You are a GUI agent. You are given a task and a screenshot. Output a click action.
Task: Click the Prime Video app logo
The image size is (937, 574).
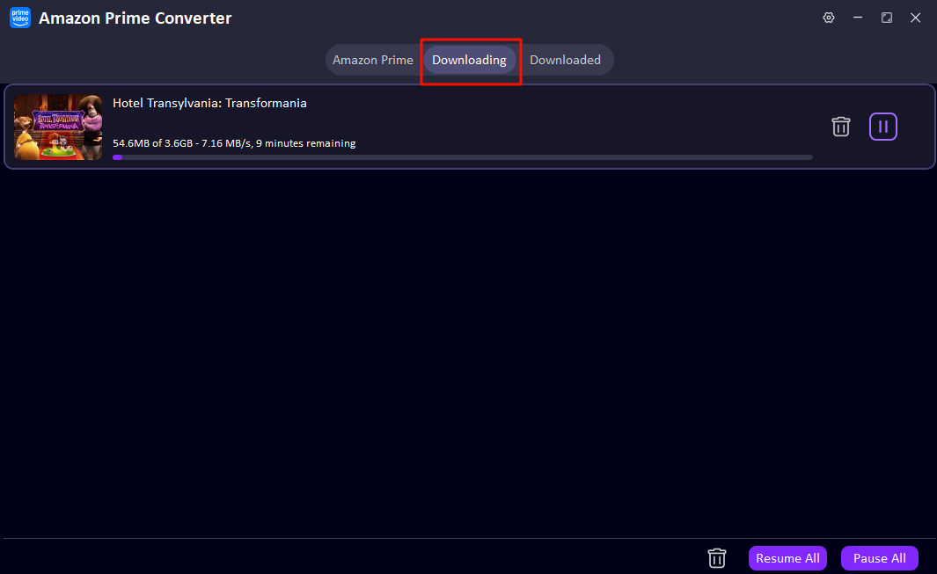[19, 17]
